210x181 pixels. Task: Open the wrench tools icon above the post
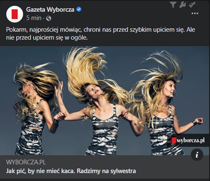point(182,5)
